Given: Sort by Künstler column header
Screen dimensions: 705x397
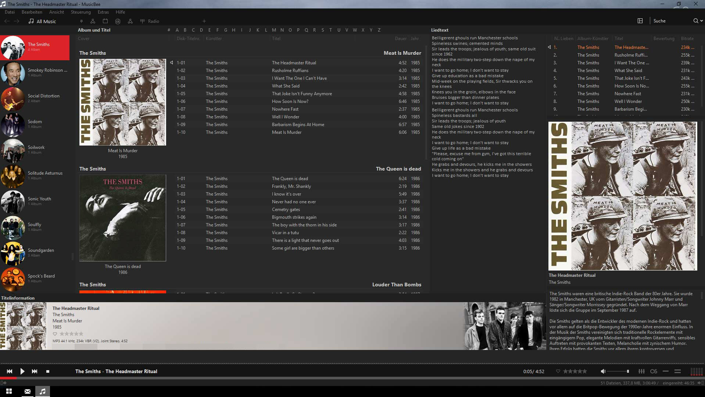Looking at the screenshot, I should point(214,39).
